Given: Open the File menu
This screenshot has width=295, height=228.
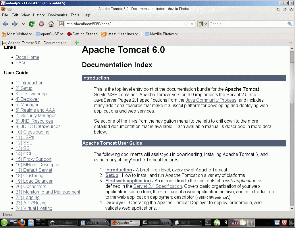Looking at the screenshot, I should pyautogui.click(x=5, y=15).
